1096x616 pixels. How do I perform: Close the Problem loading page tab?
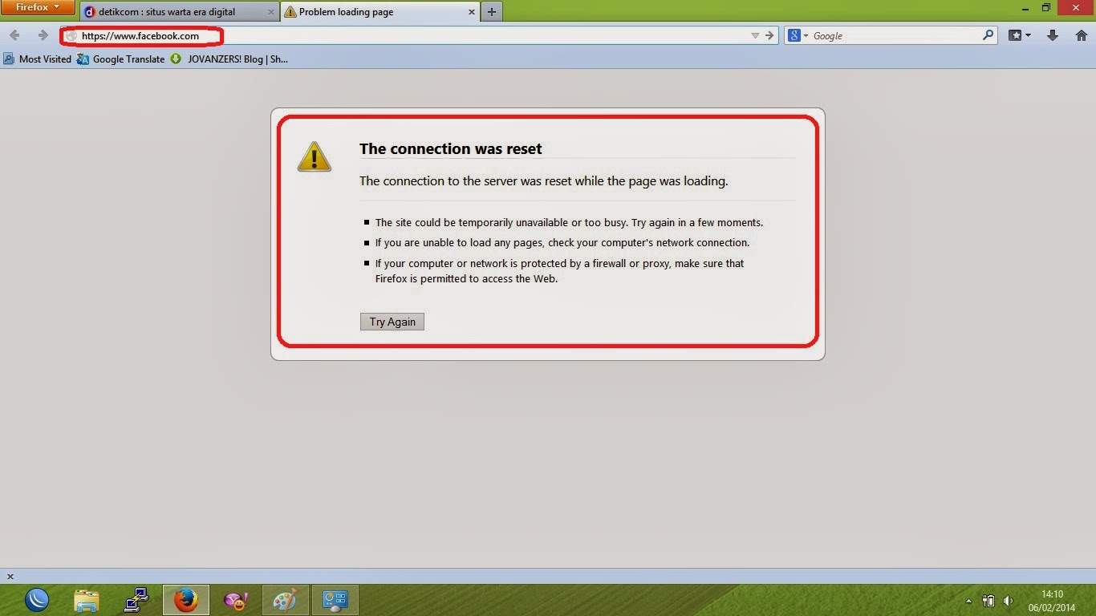pos(471,12)
